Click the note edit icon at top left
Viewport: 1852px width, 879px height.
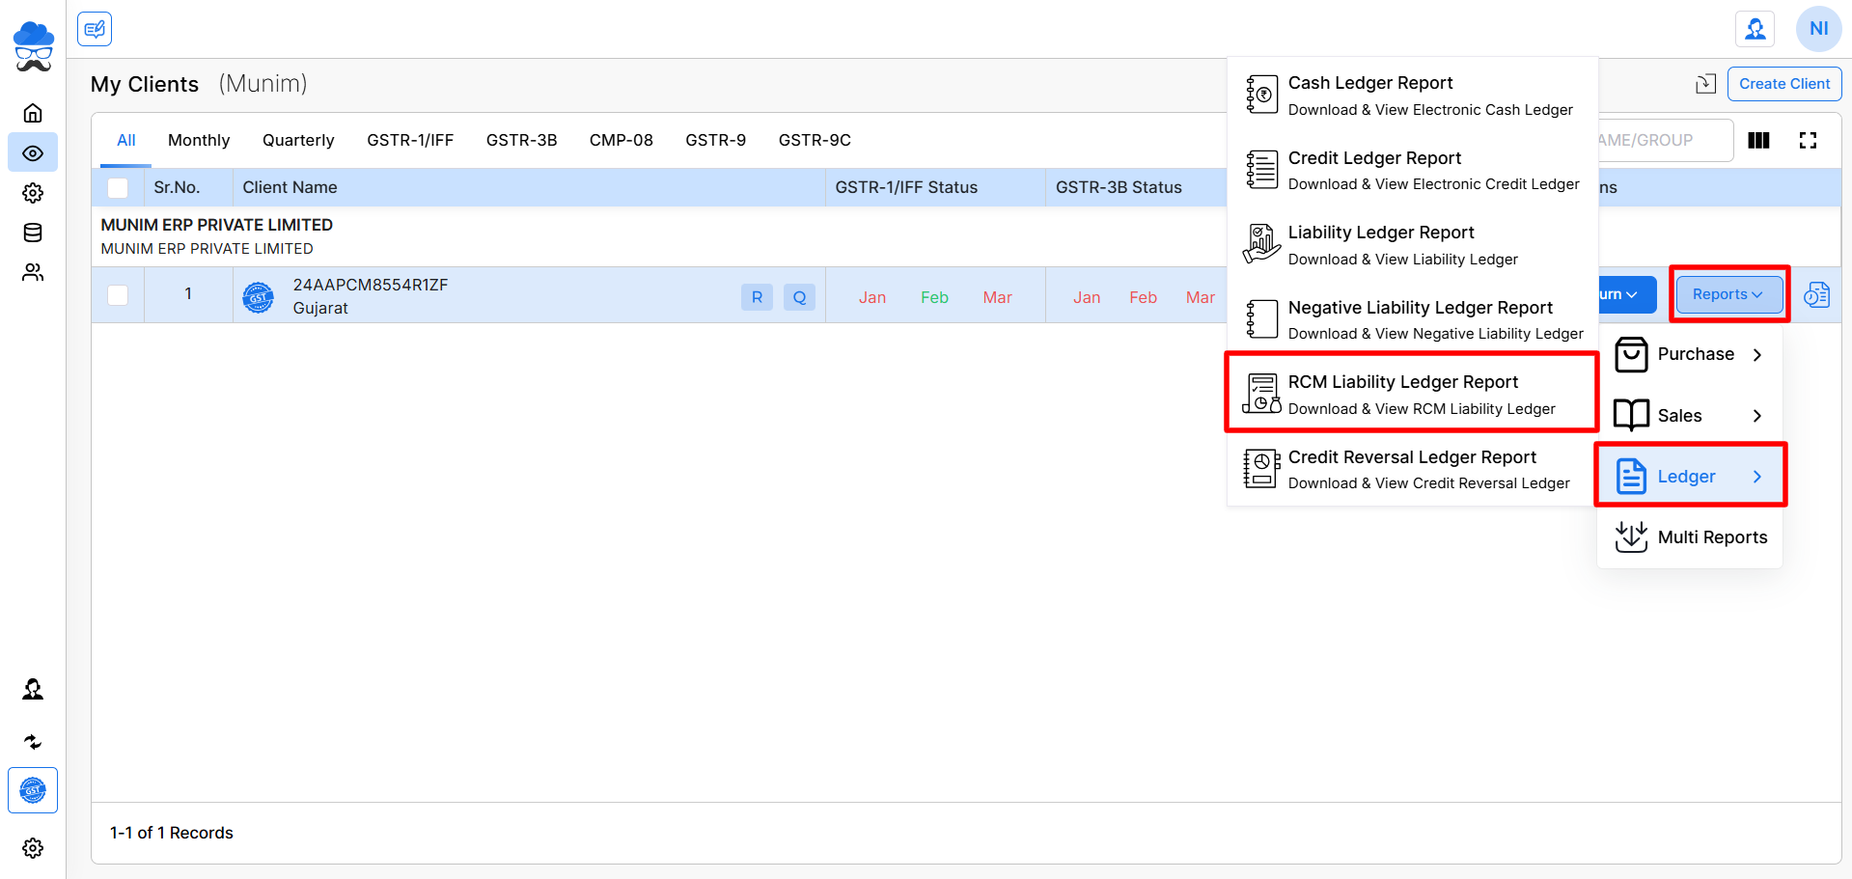click(95, 29)
